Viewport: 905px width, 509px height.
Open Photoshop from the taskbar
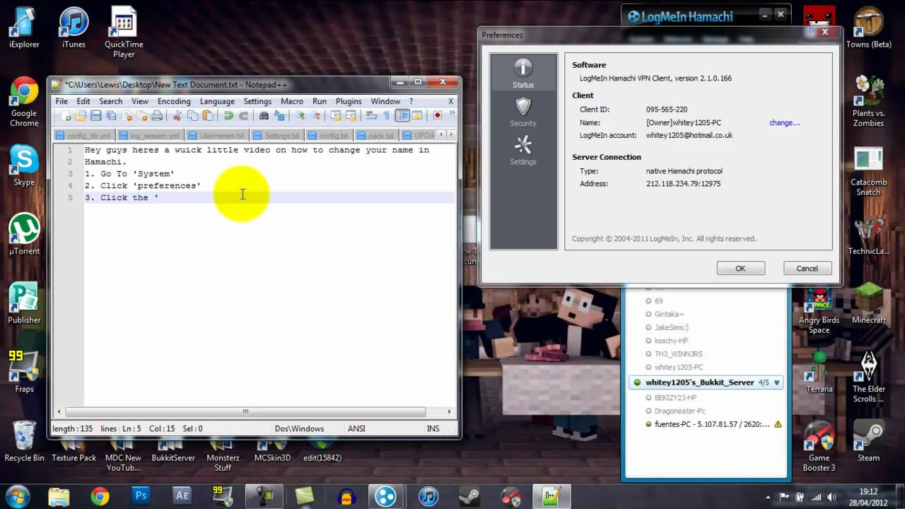pyautogui.click(x=141, y=496)
